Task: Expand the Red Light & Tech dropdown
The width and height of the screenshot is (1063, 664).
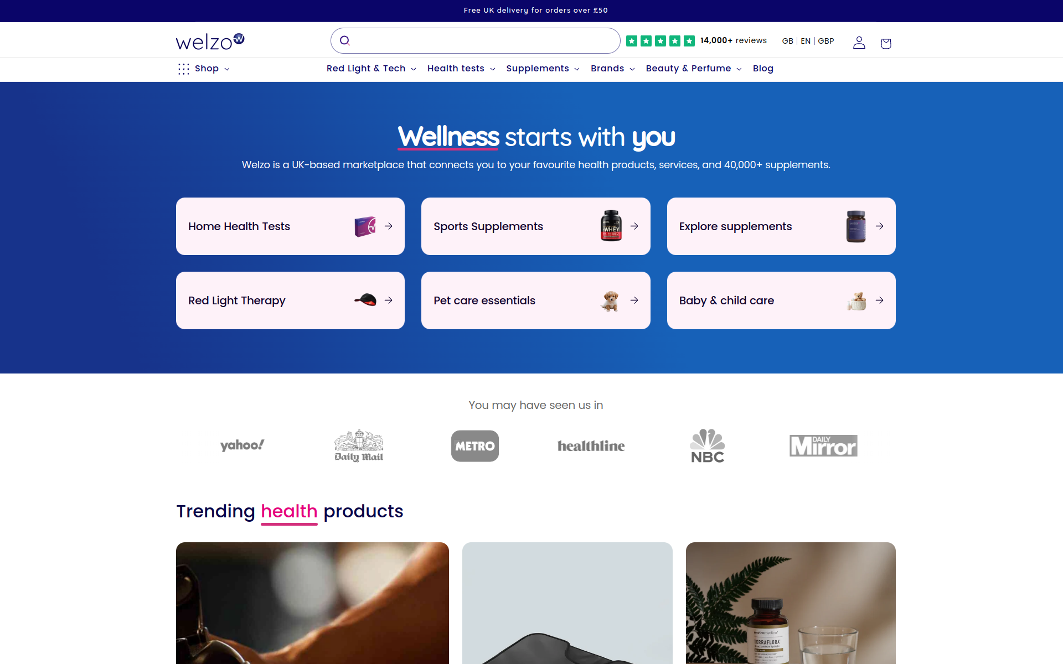Action: point(371,69)
